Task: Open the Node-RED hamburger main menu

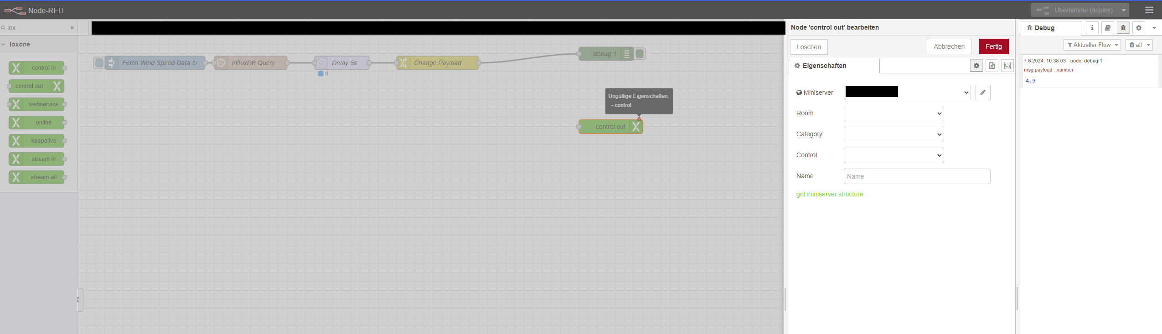Action: 1149,10
